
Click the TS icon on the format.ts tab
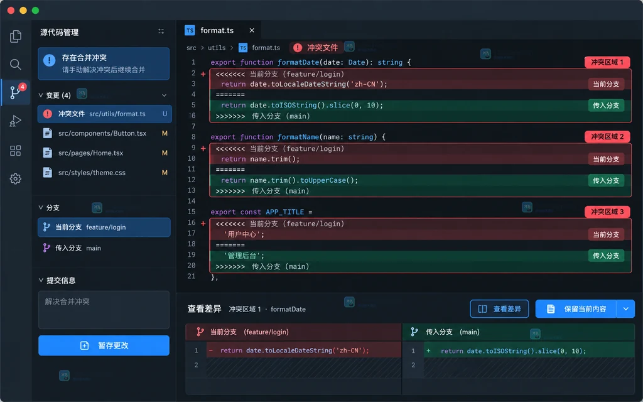(190, 30)
